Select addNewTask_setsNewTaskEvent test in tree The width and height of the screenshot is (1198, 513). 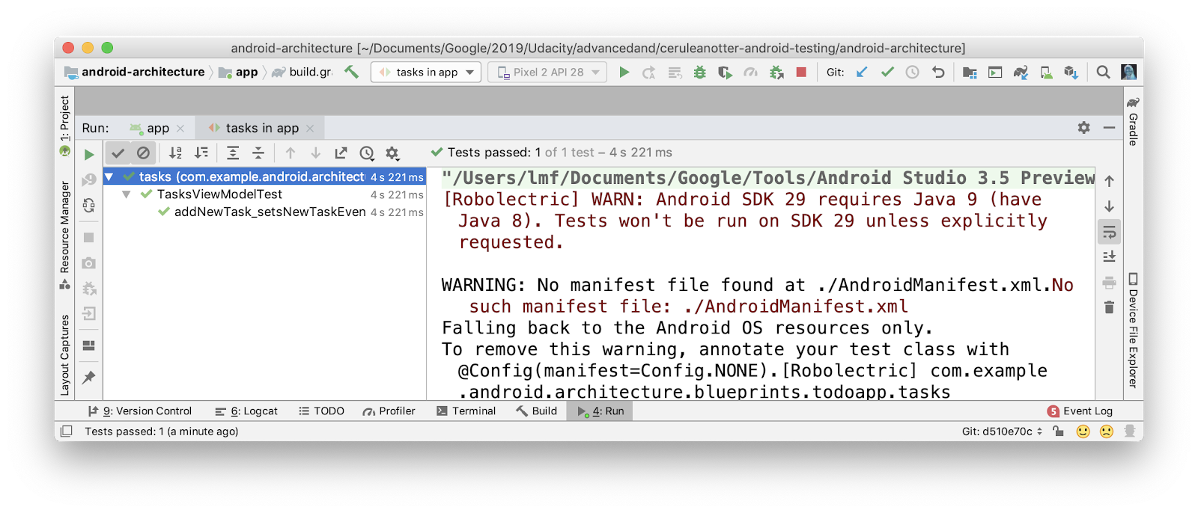pyautogui.click(x=270, y=212)
